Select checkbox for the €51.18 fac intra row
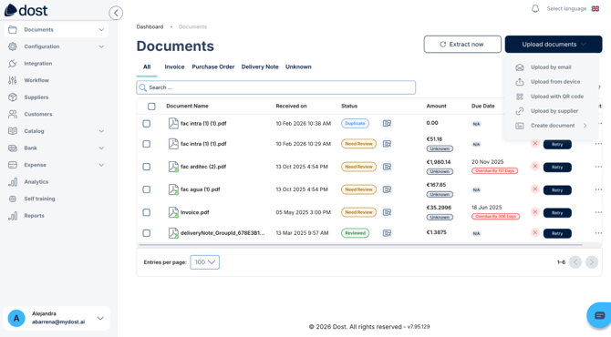Image resolution: width=611 pixels, height=337 pixels. (147, 144)
